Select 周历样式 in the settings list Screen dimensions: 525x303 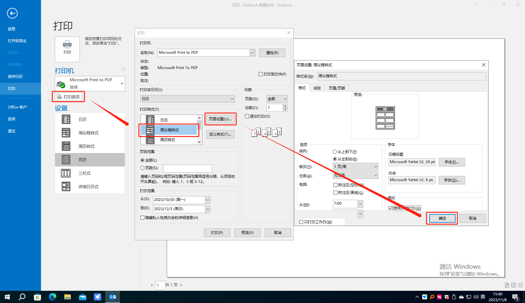(90, 146)
